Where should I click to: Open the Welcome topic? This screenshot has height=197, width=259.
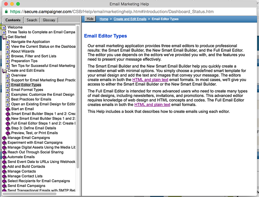tap(15, 27)
